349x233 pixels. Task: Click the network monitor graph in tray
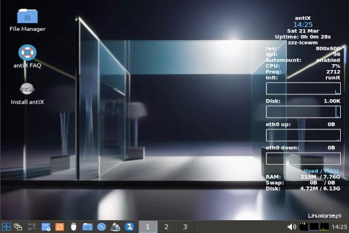pos(325,227)
